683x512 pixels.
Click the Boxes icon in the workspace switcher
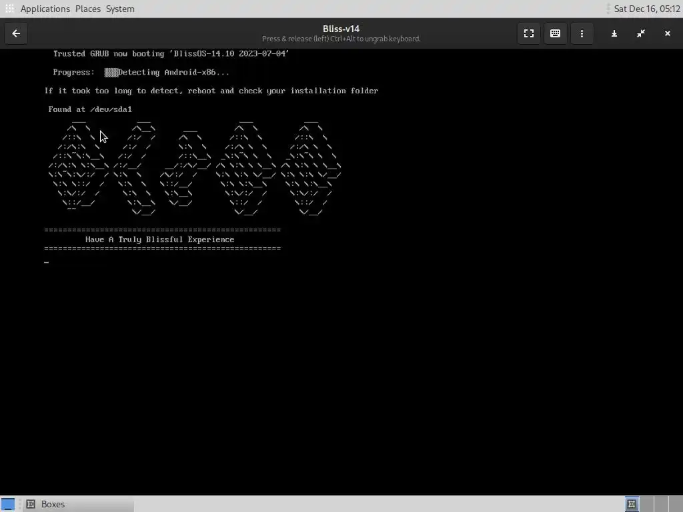pyautogui.click(x=632, y=504)
